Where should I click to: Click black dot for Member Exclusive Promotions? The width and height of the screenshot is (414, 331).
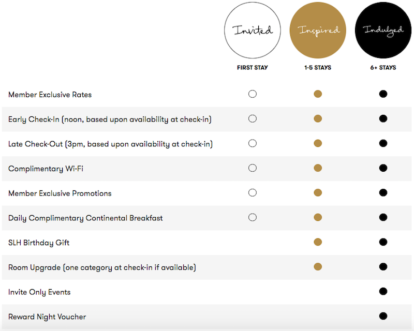tap(383, 193)
